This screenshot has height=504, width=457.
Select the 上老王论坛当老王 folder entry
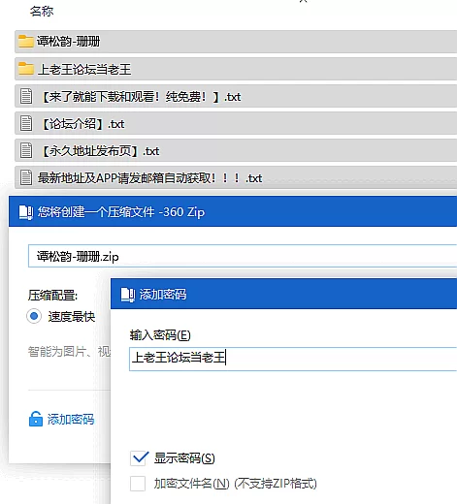coord(236,69)
